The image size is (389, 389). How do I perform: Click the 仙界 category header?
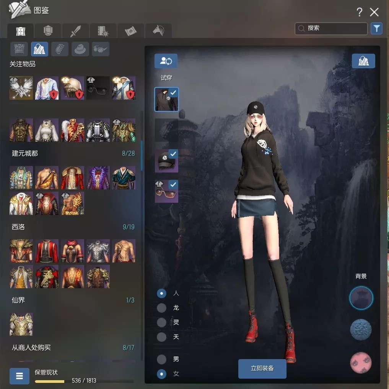pos(18,300)
